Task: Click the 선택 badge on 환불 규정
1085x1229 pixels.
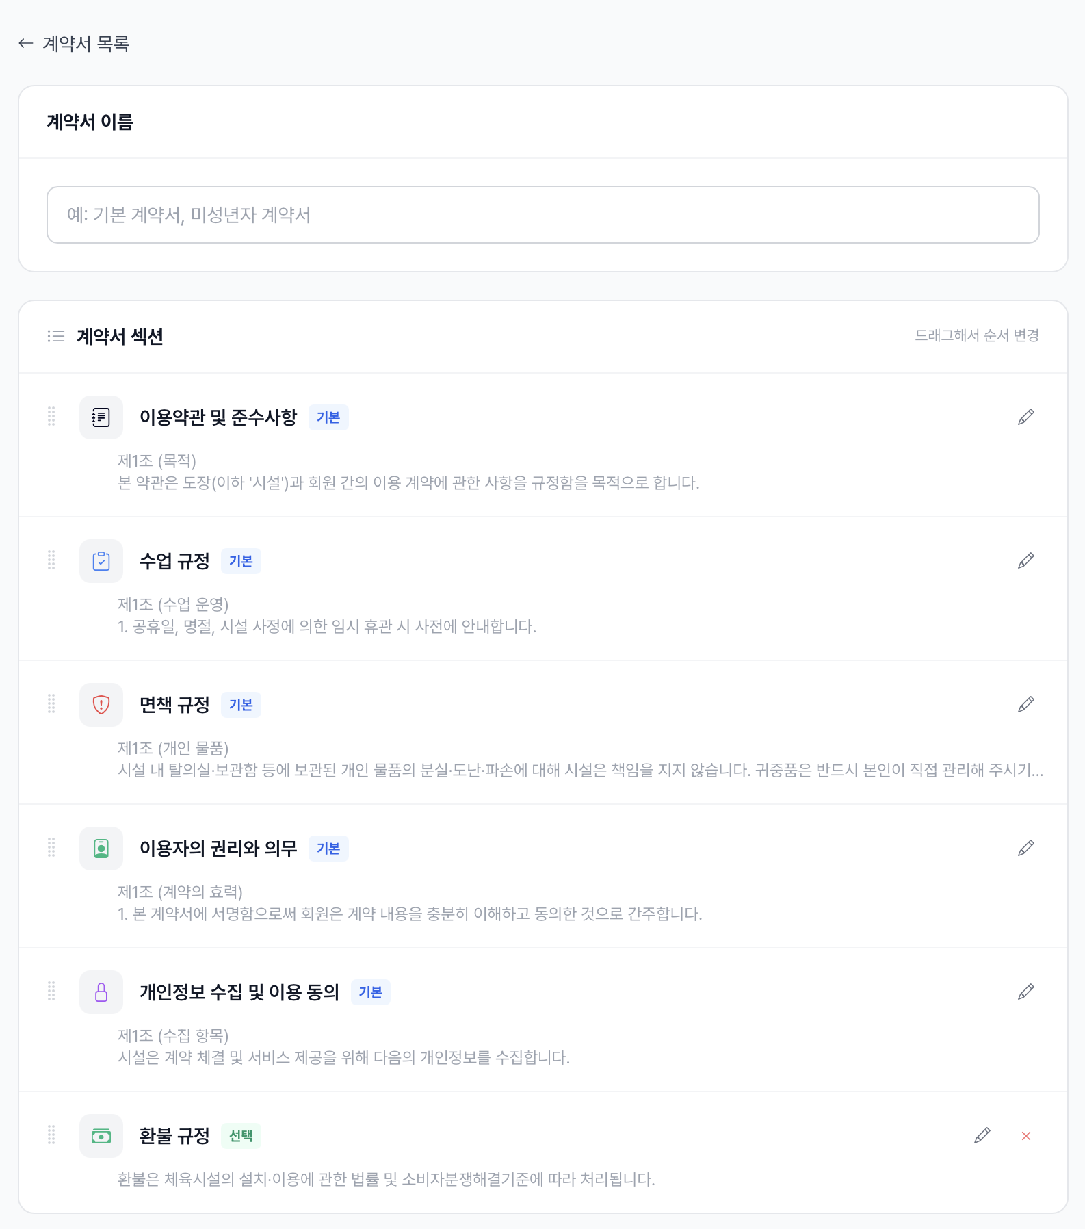Action: click(240, 1136)
